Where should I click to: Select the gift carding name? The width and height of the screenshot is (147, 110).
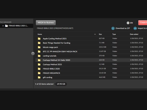pyautogui.click(x=47, y=77)
